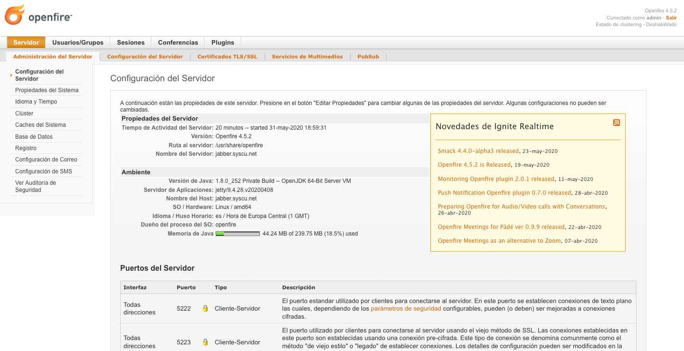This screenshot has width=684, height=351.
Task: Open the Clúster page
Action: (24, 114)
